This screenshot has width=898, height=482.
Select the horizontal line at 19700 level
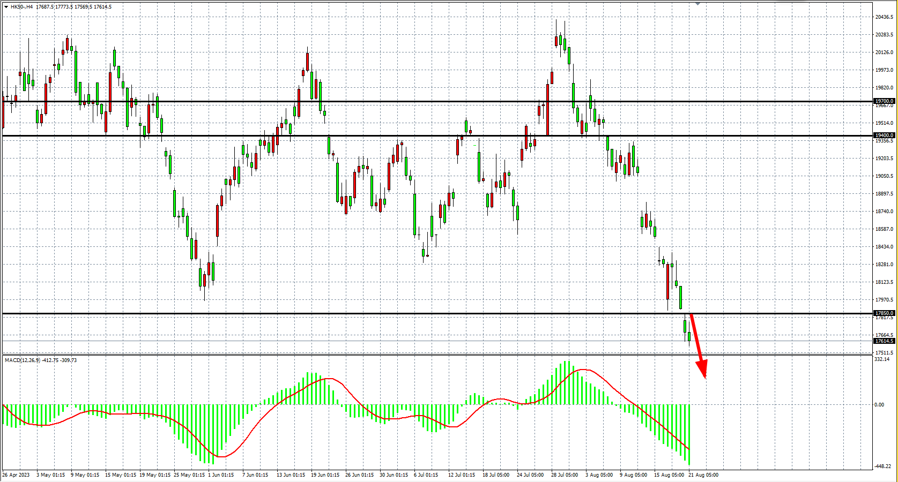coord(429,101)
